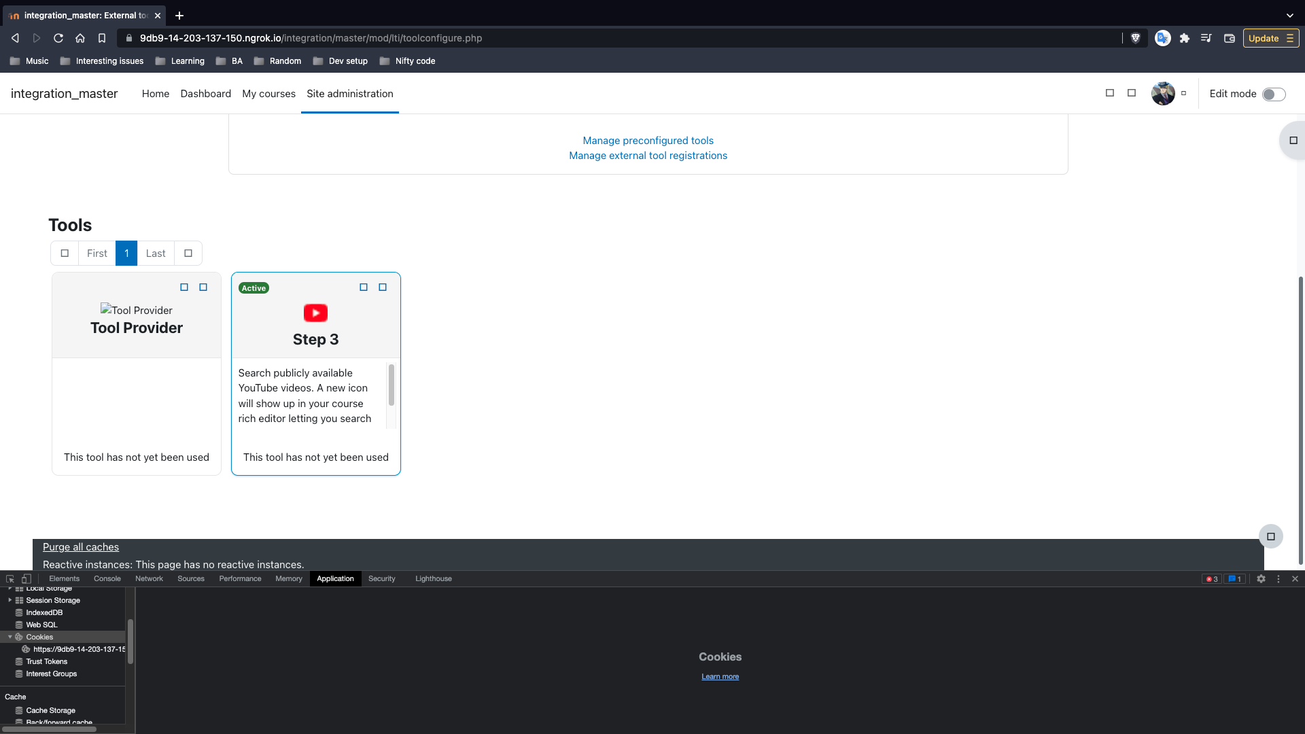Click the Step 3 card description scrollbar

(391, 385)
